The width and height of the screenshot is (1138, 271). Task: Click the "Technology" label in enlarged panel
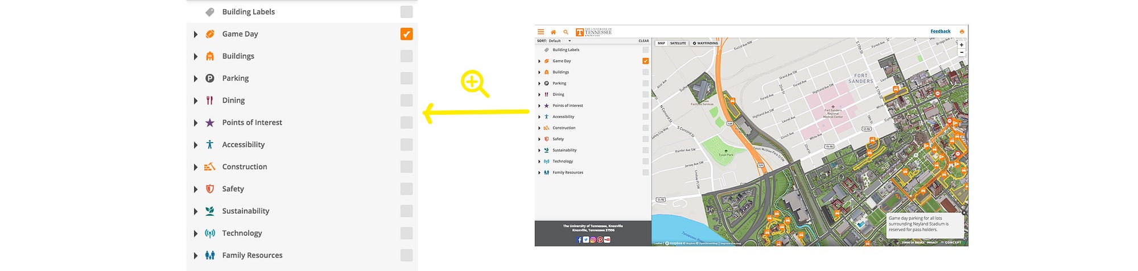242,234
